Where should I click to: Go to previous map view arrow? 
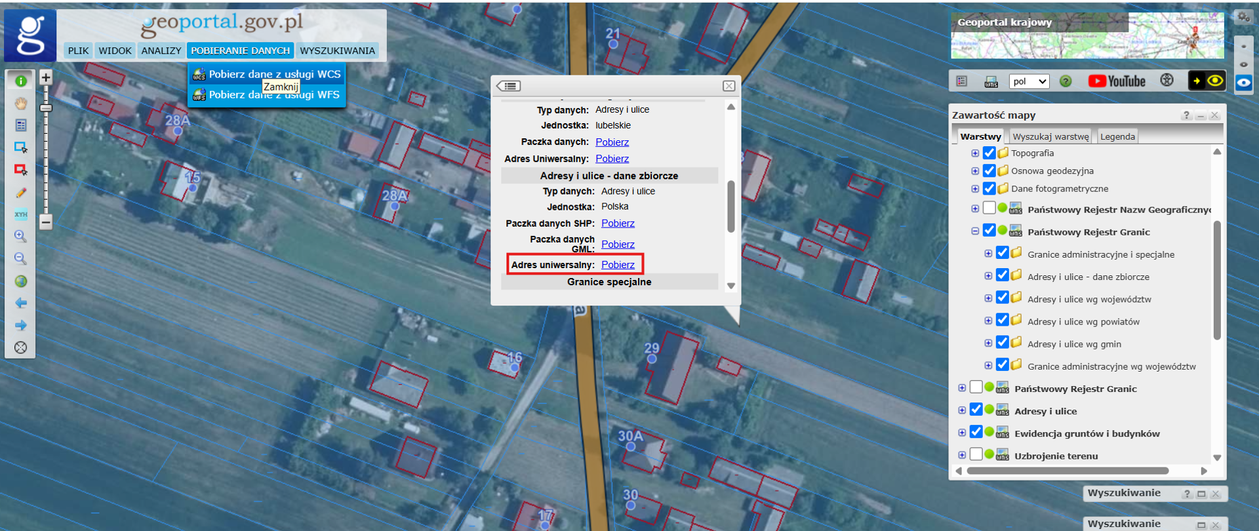pyautogui.click(x=20, y=303)
